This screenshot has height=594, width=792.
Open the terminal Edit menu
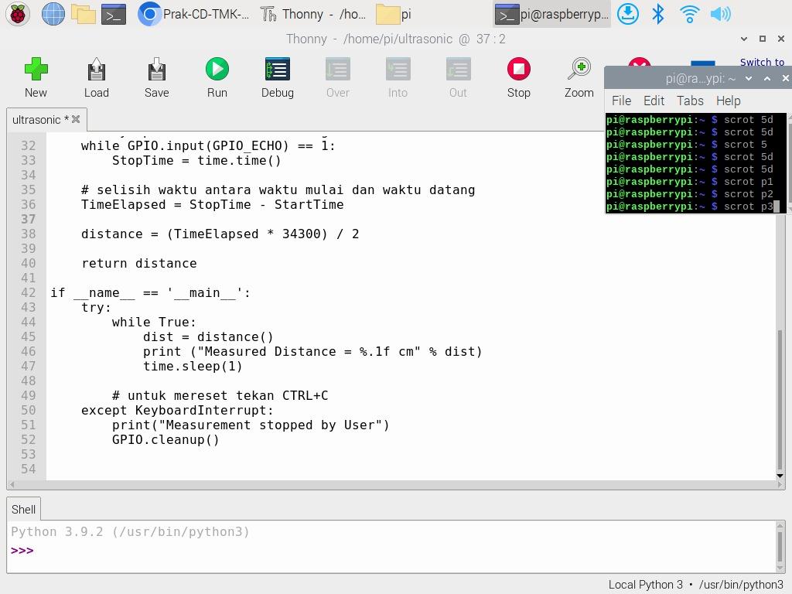(x=654, y=101)
